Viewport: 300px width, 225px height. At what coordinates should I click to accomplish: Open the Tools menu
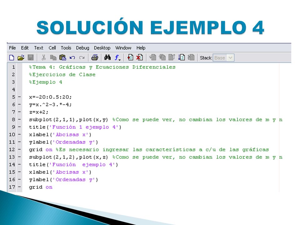point(66,48)
